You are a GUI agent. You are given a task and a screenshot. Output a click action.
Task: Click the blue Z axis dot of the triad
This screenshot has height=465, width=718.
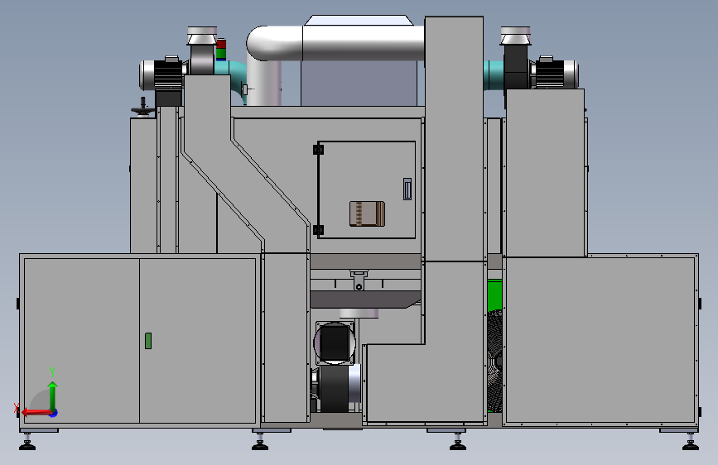pyautogui.click(x=54, y=413)
